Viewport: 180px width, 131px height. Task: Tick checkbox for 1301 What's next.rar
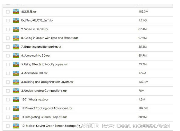tap(8, 100)
